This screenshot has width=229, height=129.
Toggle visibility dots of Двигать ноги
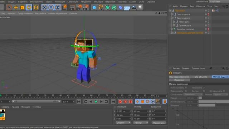(208, 14)
